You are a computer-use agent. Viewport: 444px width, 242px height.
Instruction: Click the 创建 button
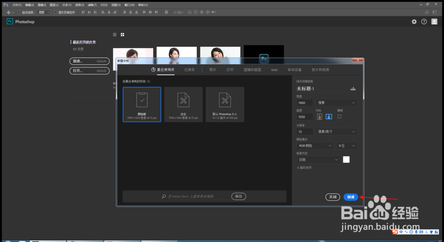coord(351,197)
